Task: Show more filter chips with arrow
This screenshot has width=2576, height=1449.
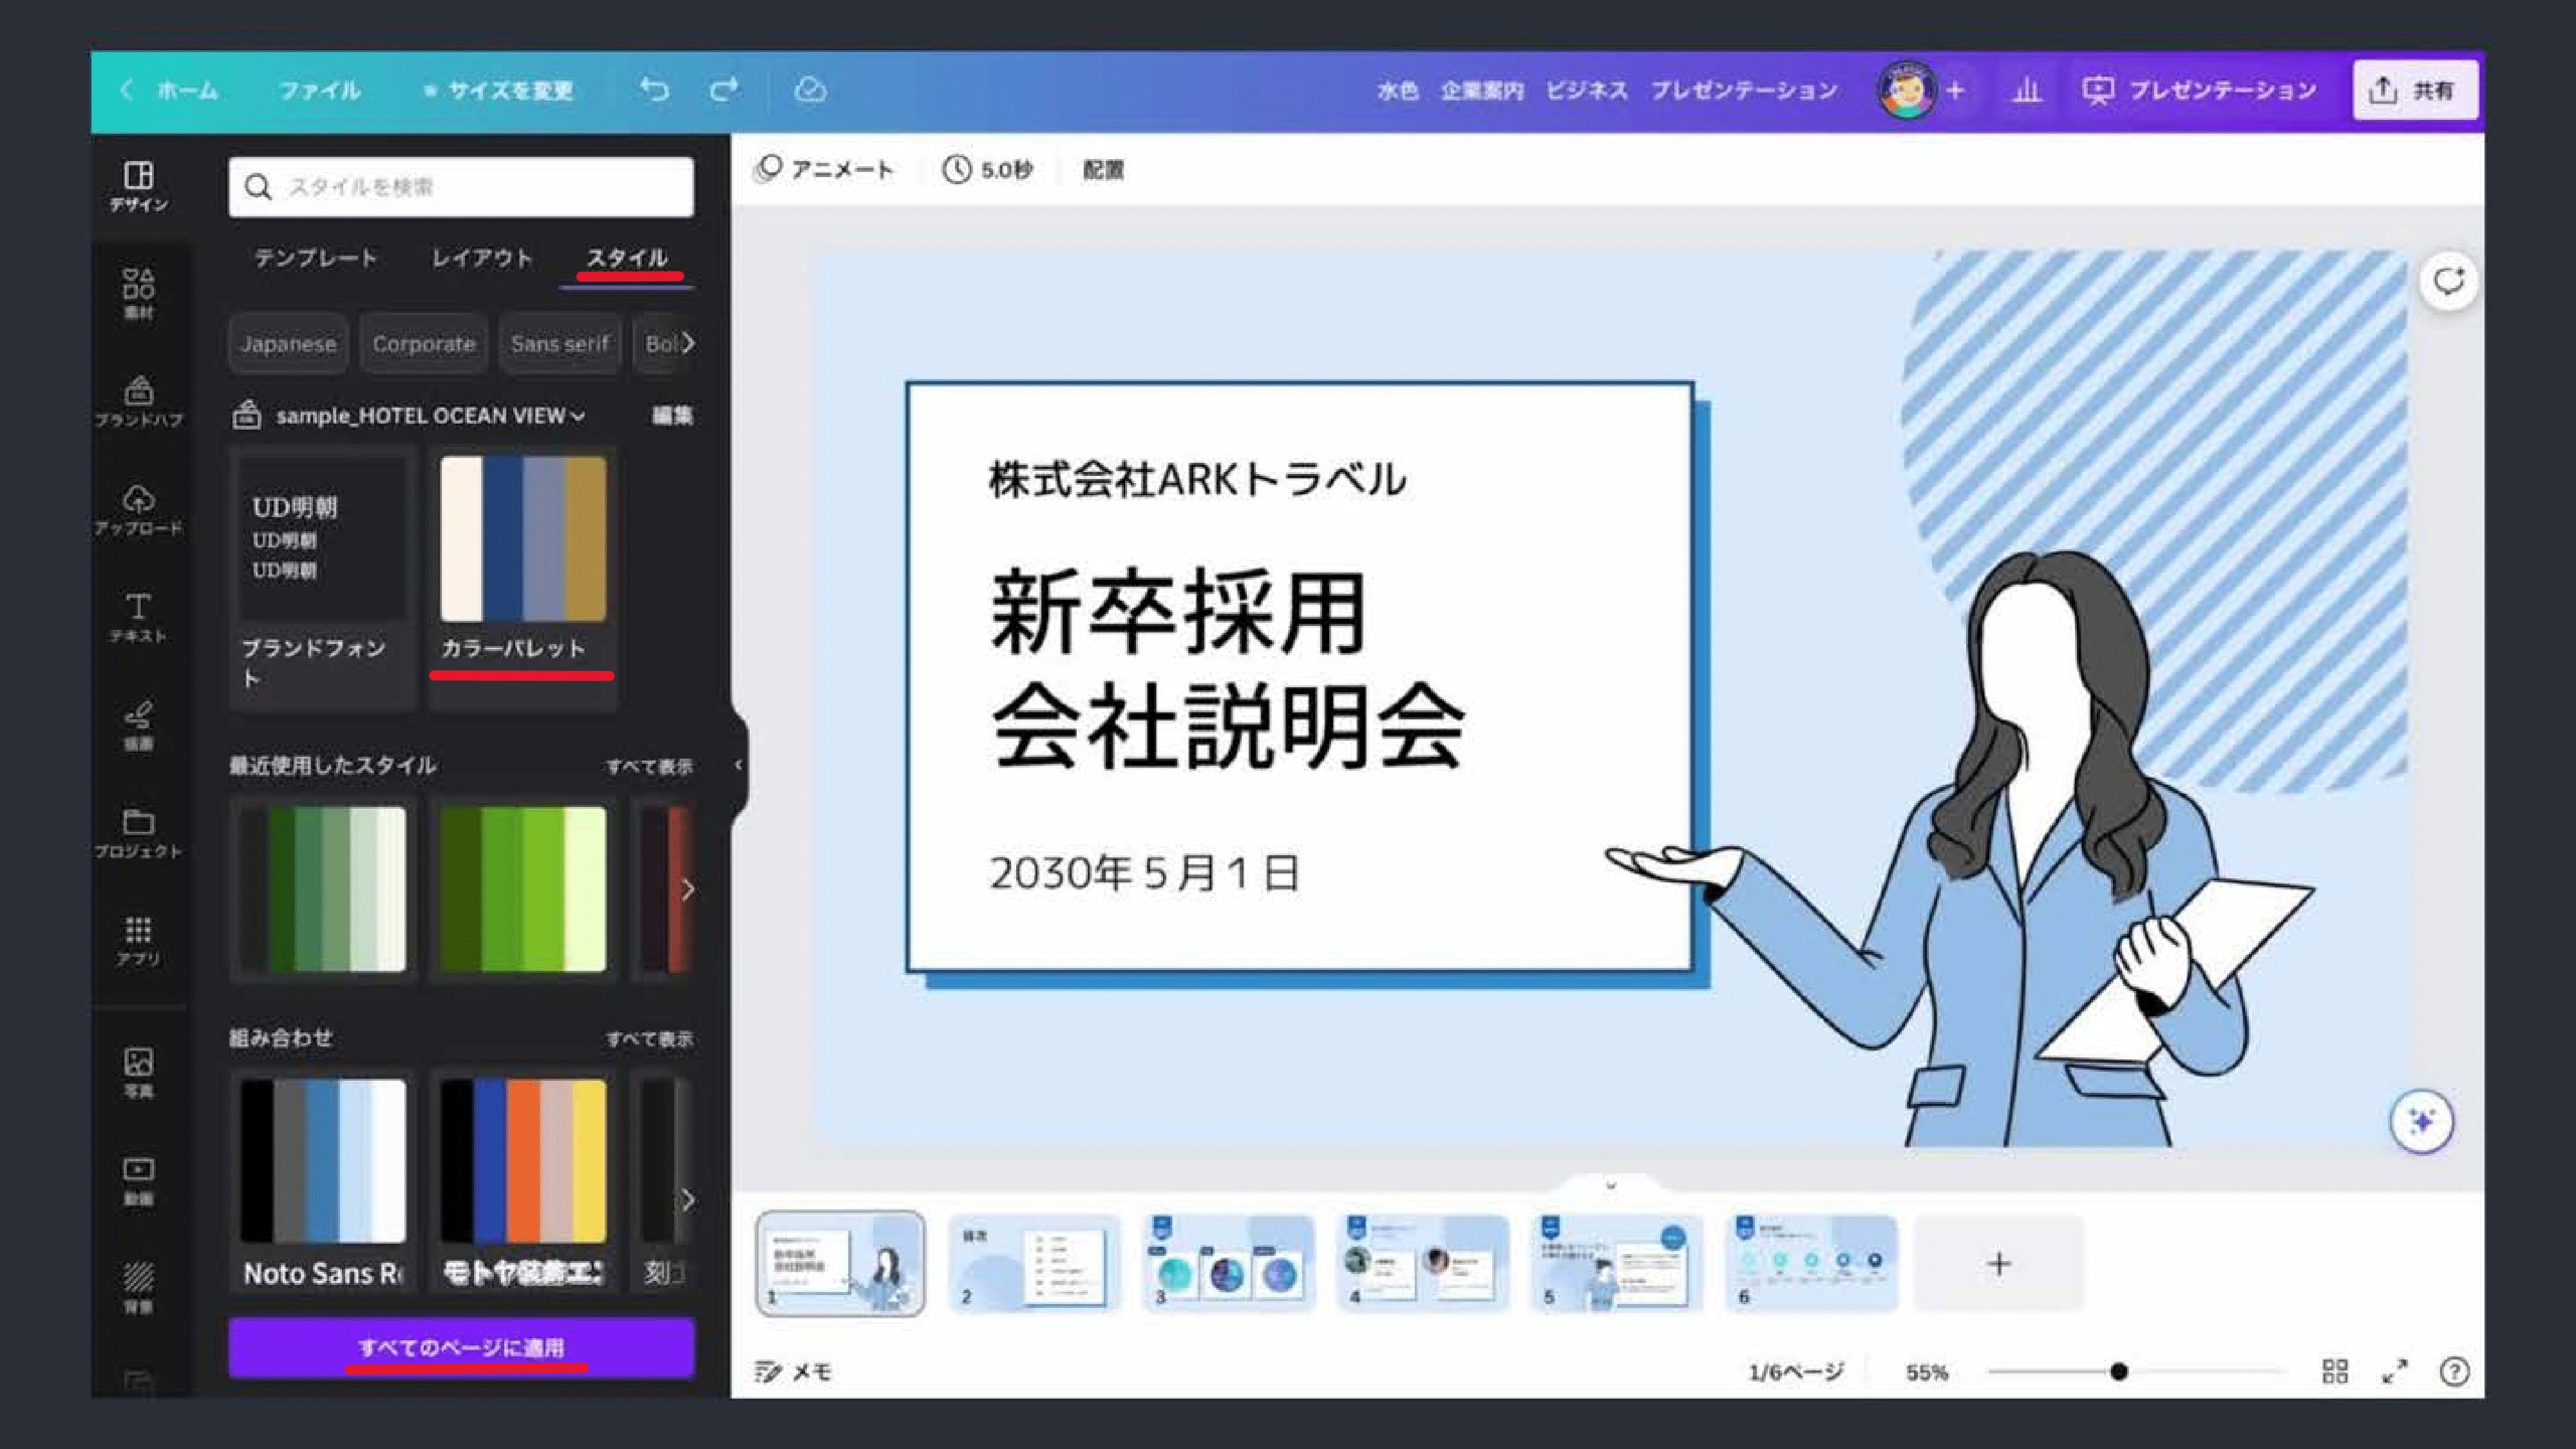Action: point(688,343)
